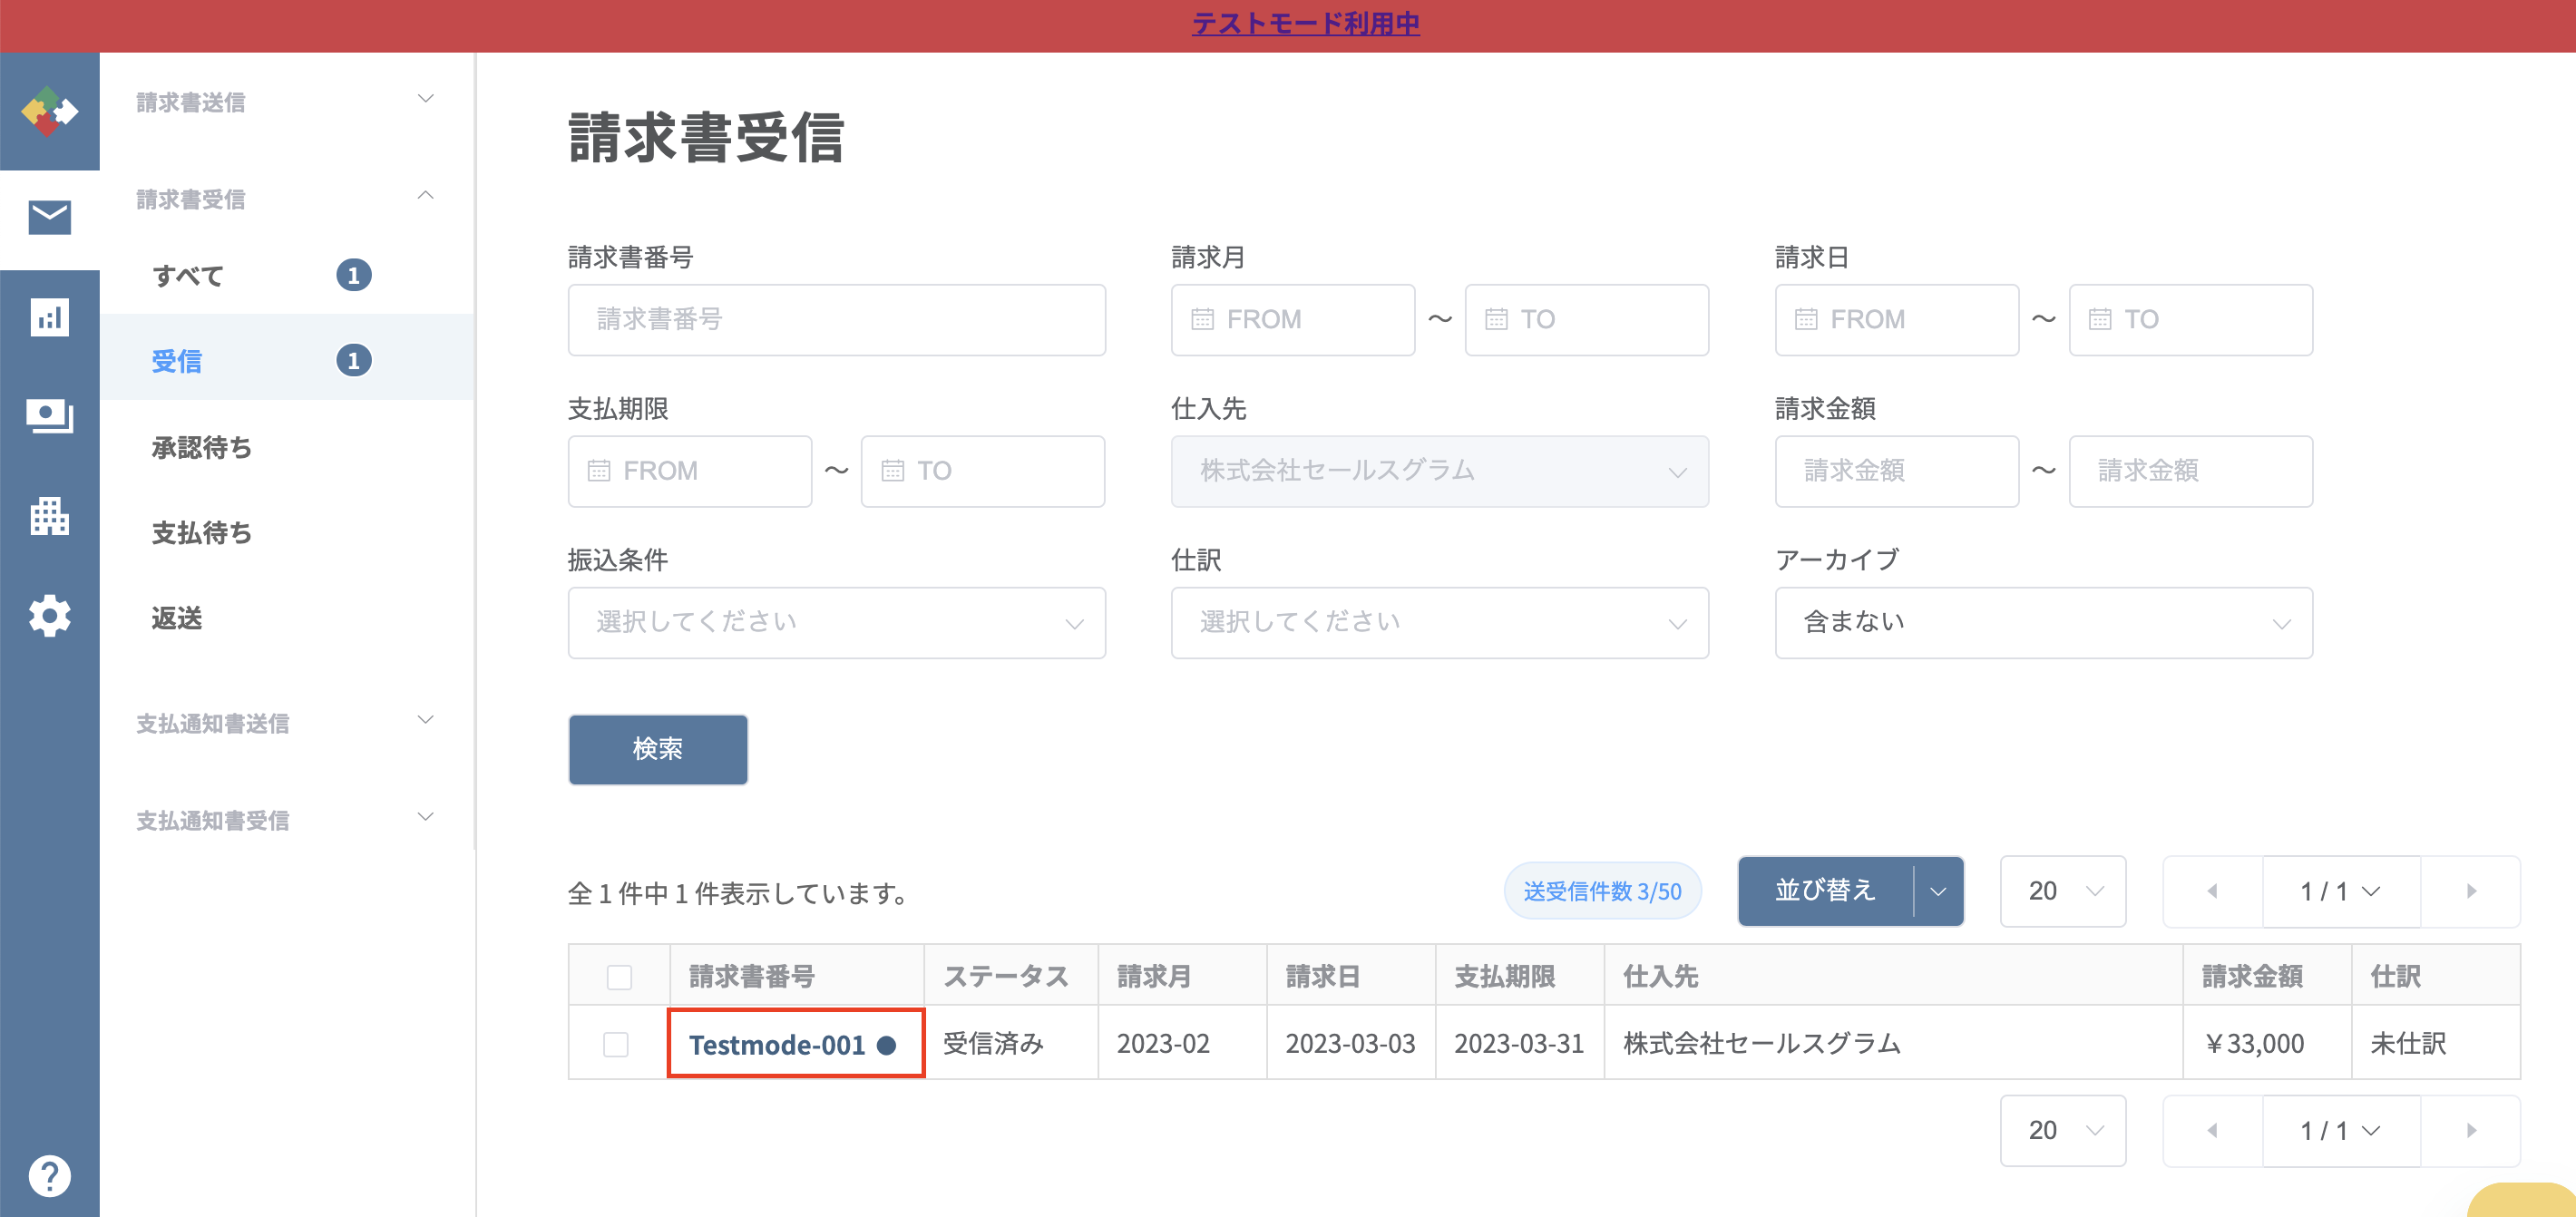
Task: Click the 請求書番号 input field
Action: (x=836, y=320)
